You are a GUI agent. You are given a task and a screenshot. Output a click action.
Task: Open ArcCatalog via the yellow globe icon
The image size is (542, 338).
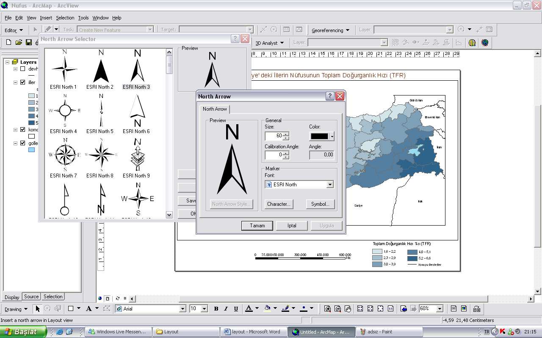(x=472, y=43)
